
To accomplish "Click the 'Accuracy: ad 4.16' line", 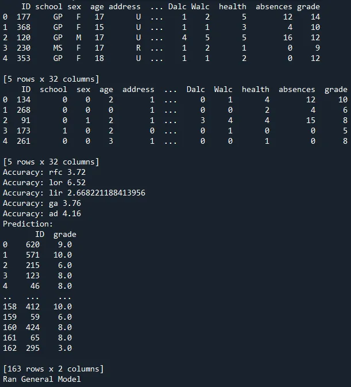I will [42, 213].
